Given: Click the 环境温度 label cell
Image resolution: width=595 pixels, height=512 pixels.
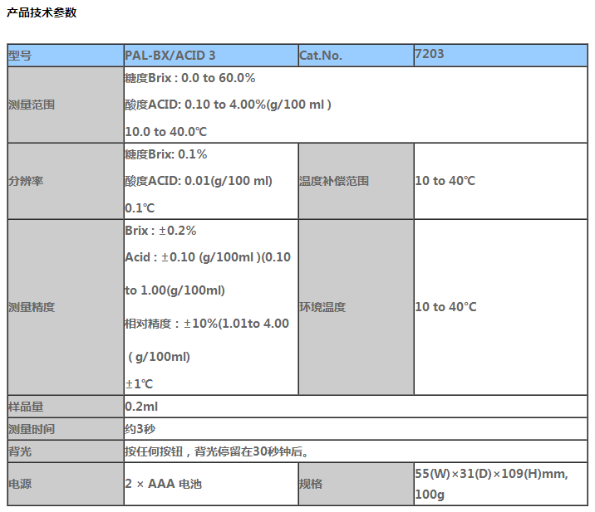Looking at the screenshot, I should pyautogui.click(x=322, y=307).
